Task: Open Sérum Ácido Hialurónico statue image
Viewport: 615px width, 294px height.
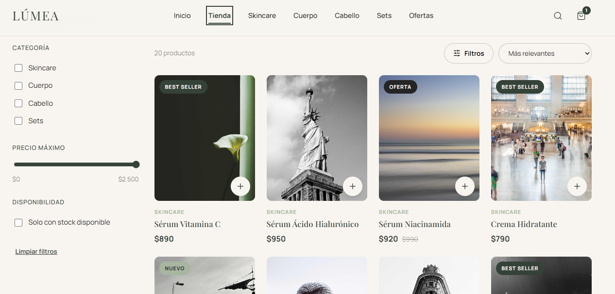Action: (317, 138)
